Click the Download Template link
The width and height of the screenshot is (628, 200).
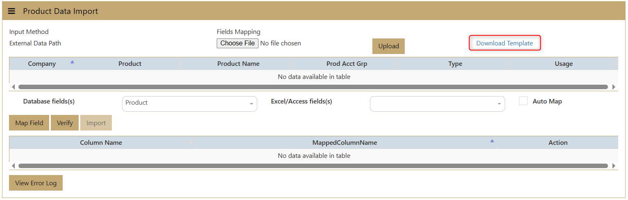pos(504,43)
